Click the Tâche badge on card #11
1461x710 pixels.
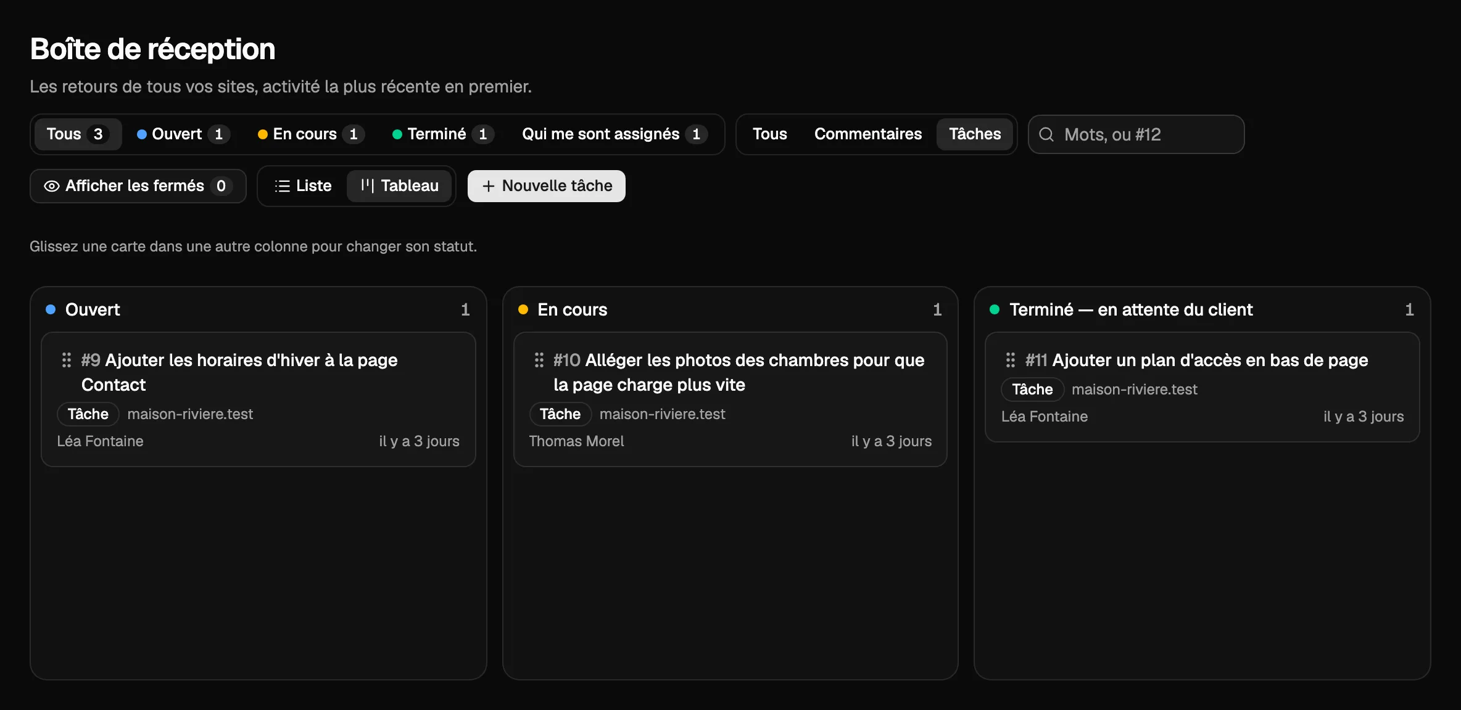pyautogui.click(x=1032, y=390)
